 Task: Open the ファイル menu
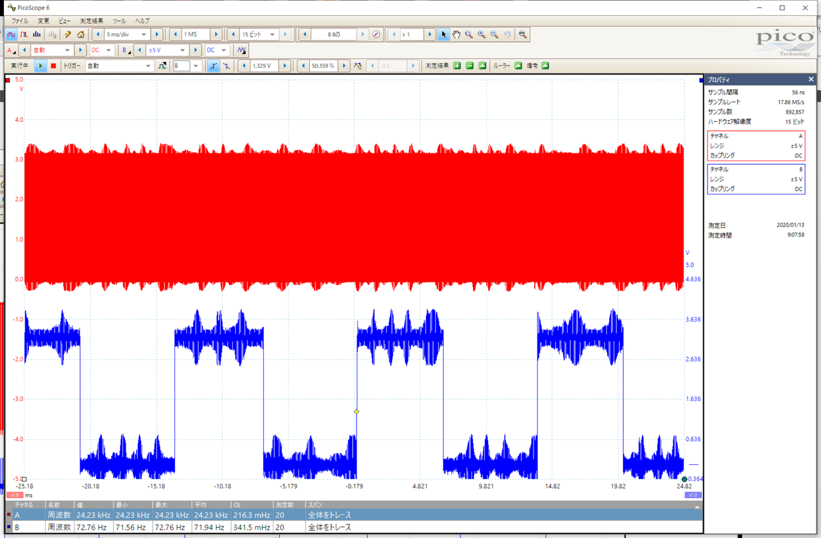pos(20,21)
